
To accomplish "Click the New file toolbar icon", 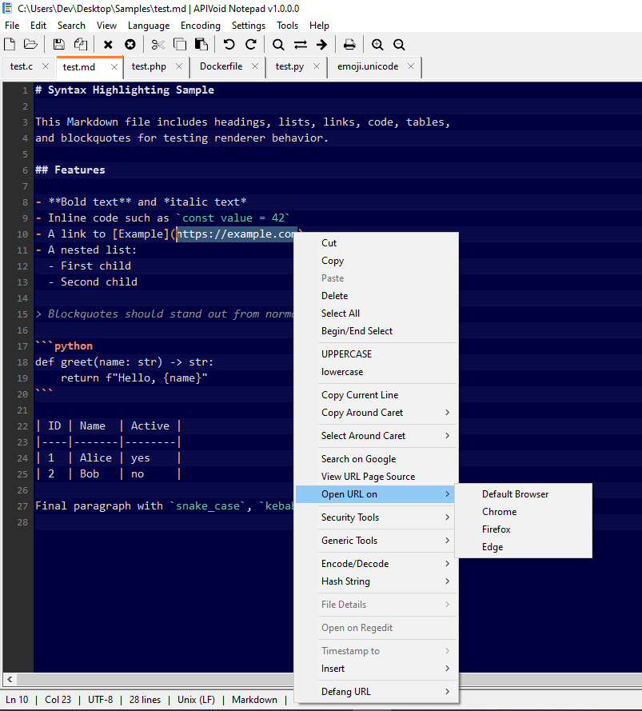I will tap(10, 45).
